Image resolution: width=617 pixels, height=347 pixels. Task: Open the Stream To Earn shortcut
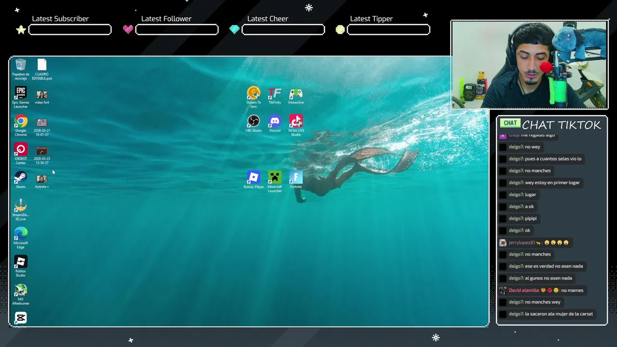pyautogui.click(x=254, y=97)
